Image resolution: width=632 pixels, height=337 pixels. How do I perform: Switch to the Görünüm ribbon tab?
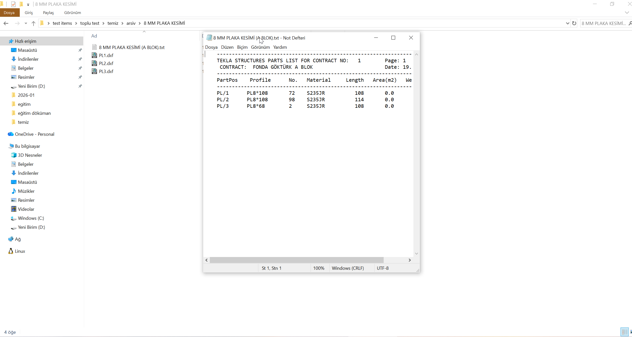point(73,12)
